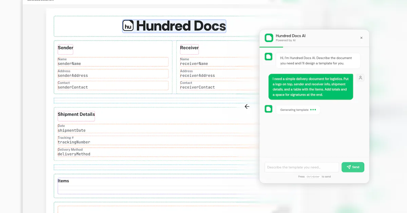Click the green user request message

click(311, 87)
